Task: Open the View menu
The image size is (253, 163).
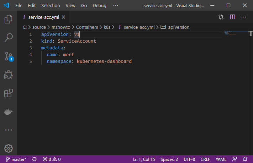Action: click(70, 6)
